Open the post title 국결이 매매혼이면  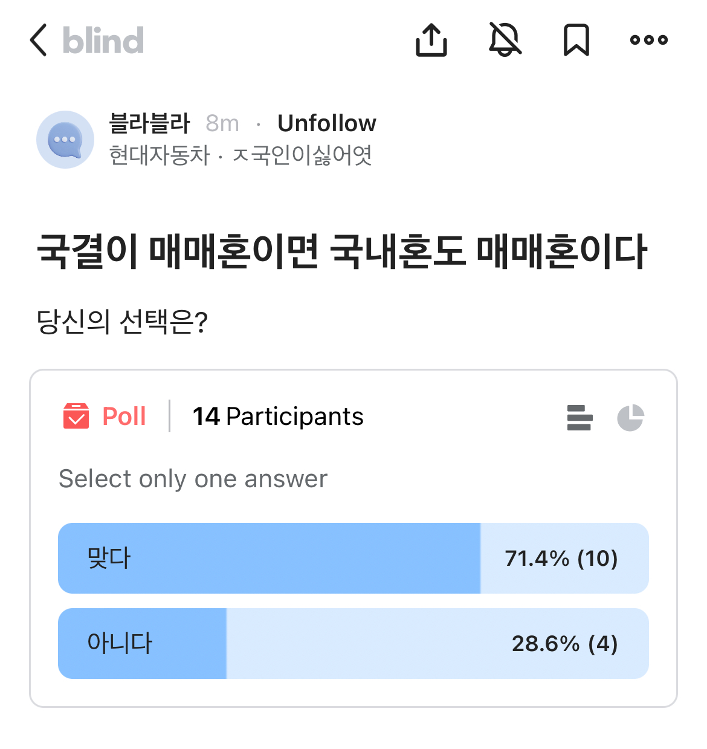[x=342, y=251]
